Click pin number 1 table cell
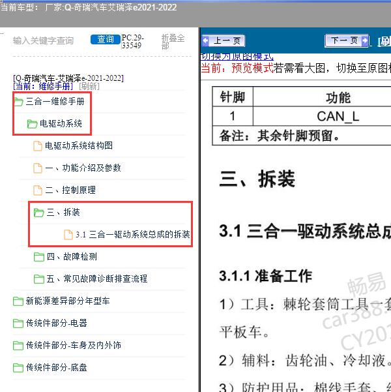The width and height of the screenshot is (391, 392). pos(233,117)
